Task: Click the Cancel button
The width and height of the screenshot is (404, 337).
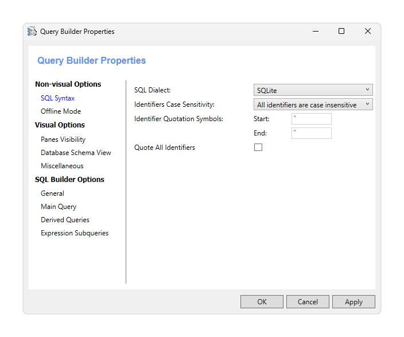Action: point(308,302)
